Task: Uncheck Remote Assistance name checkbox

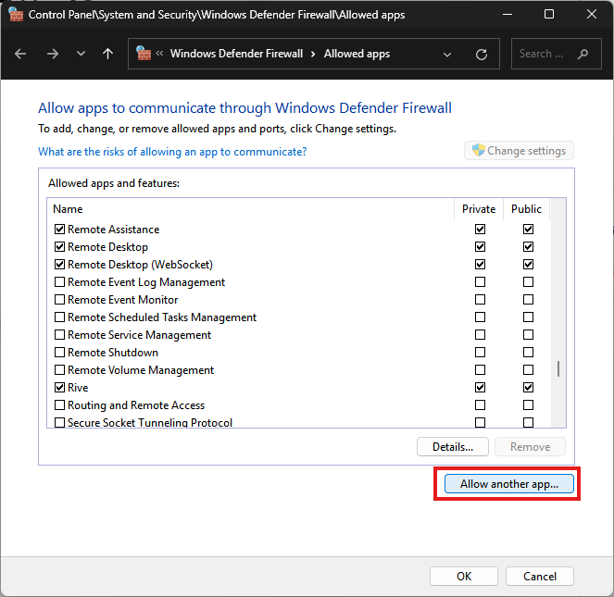Action: pyautogui.click(x=59, y=229)
